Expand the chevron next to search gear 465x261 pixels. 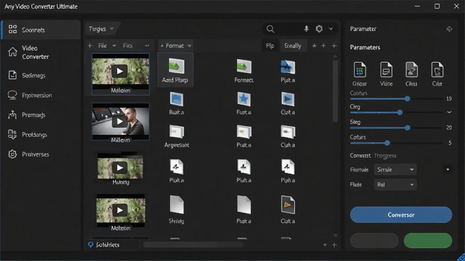click(x=331, y=29)
